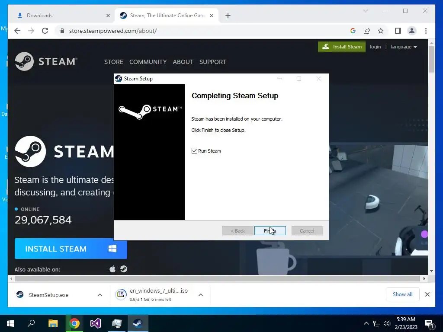Screen dimensions: 443x332
Task: Expand Windows 7 ISO download options
Action: pos(201,295)
